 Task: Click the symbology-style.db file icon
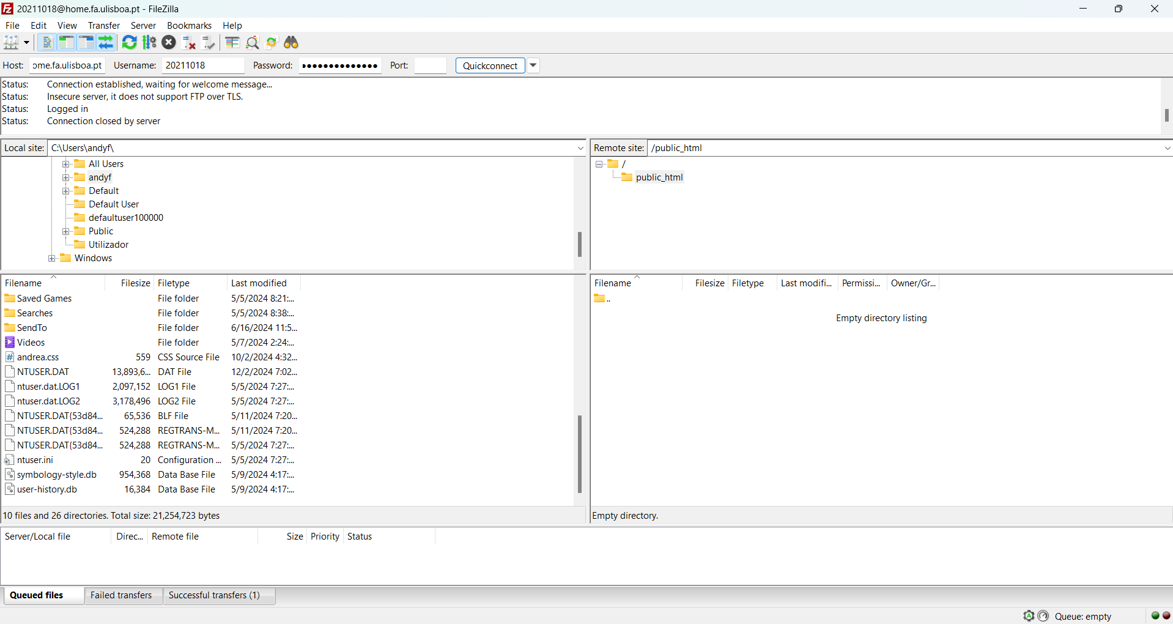[10, 474]
